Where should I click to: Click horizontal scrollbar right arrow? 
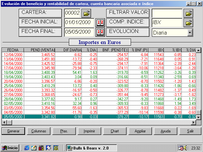(194, 122)
